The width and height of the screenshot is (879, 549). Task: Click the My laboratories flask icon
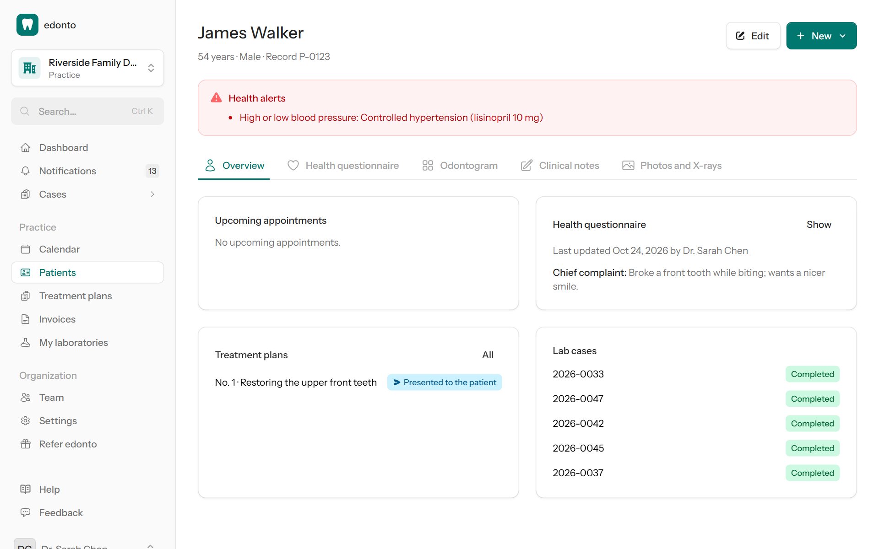click(26, 343)
